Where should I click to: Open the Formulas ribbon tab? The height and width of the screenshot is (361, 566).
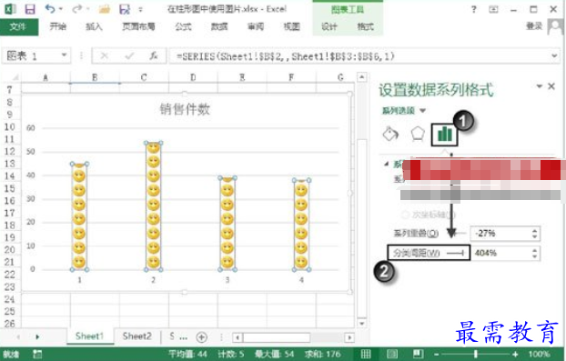[184, 26]
